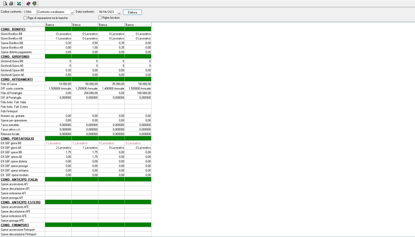Click the Data confronto date field

(107, 12)
